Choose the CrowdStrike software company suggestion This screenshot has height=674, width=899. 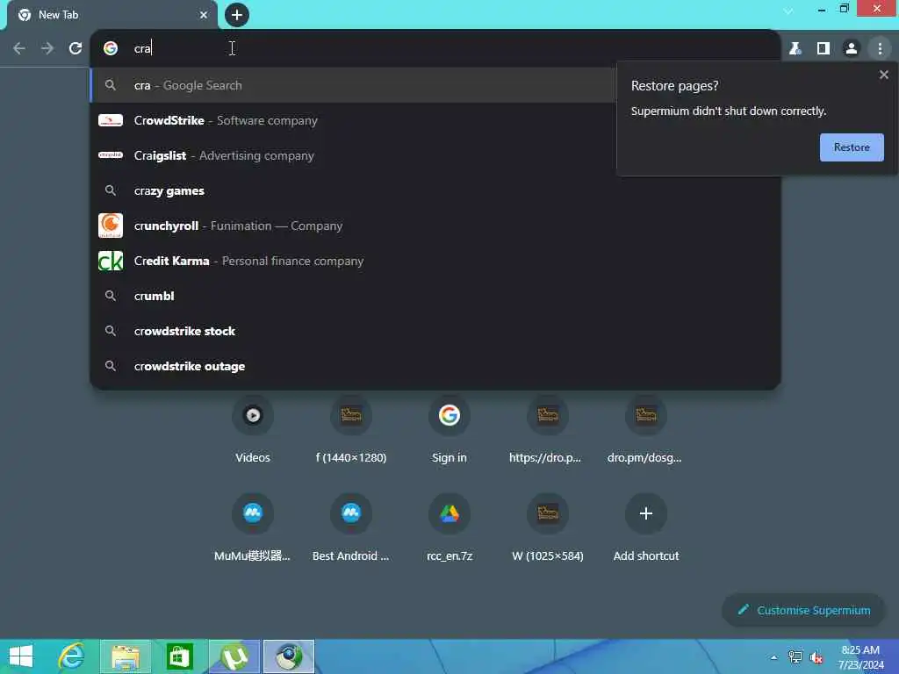tap(353, 120)
